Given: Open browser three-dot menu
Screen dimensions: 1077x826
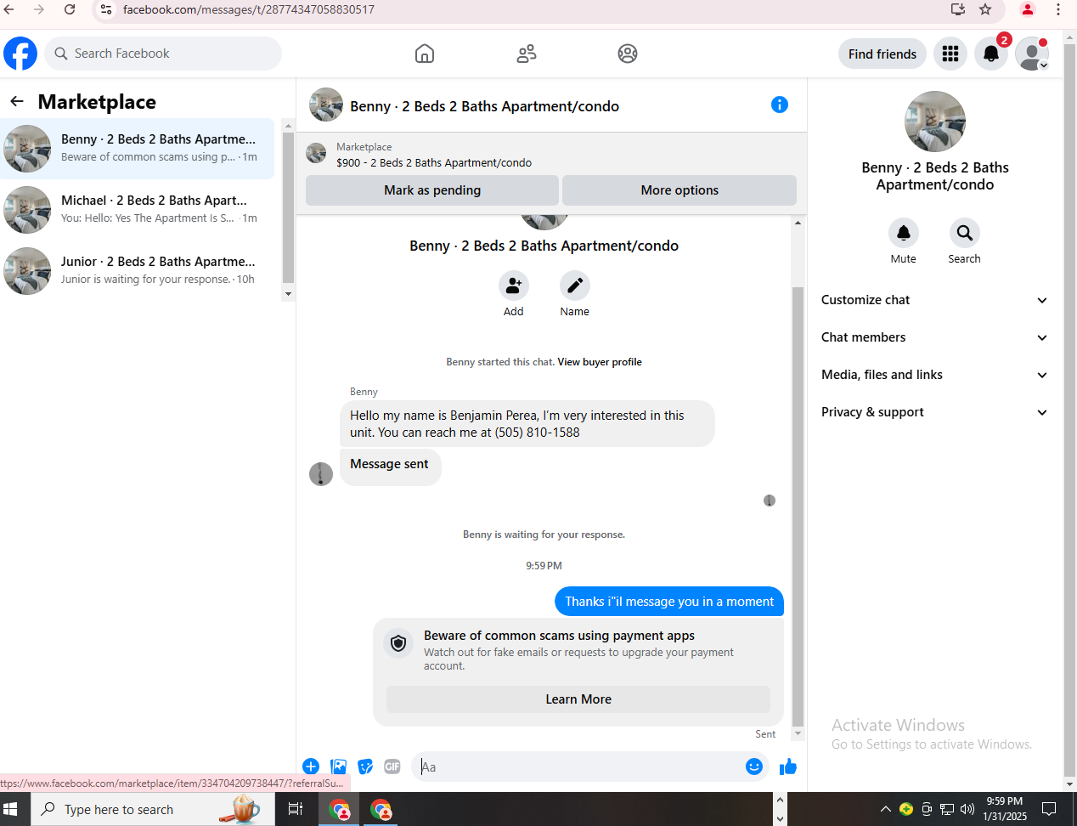Looking at the screenshot, I should 1058,9.
